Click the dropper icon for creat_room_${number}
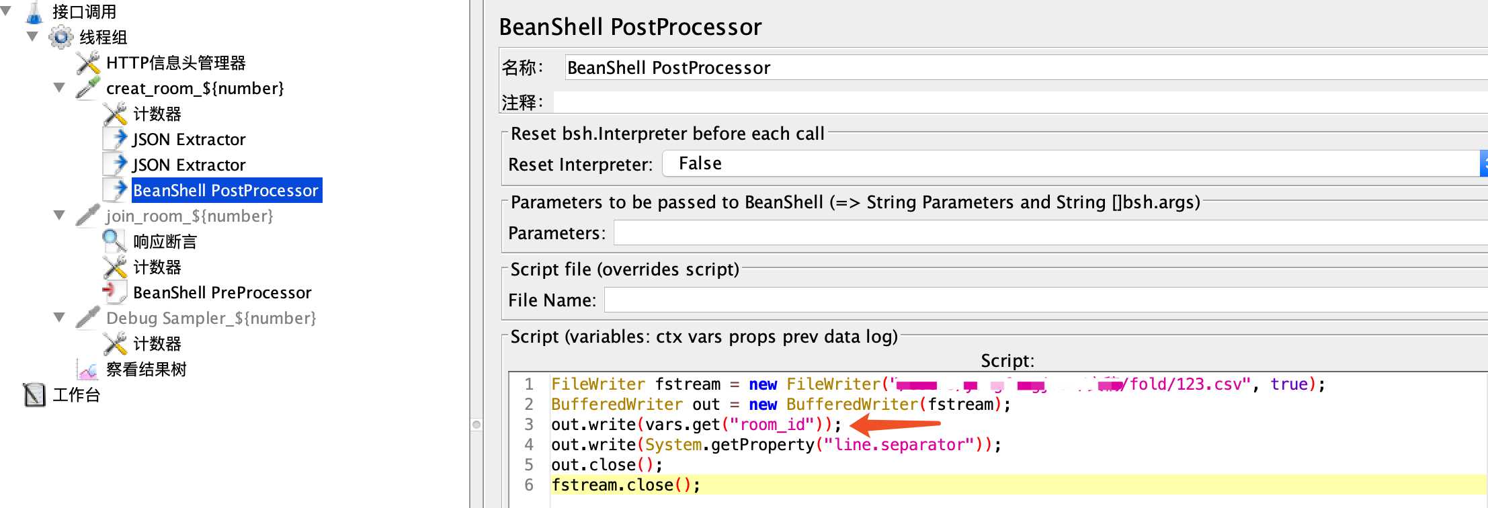The image size is (1488, 508). pyautogui.click(x=88, y=88)
